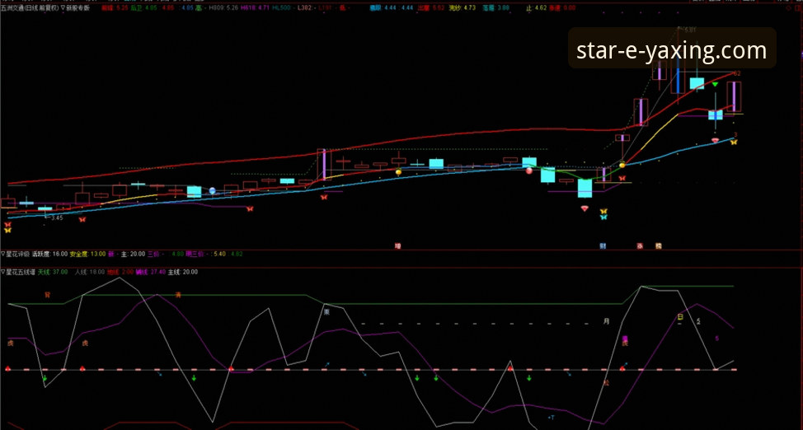Screen dimensions: 803x430
Task: Click the 财 event marker on the timeline
Action: tap(603, 245)
